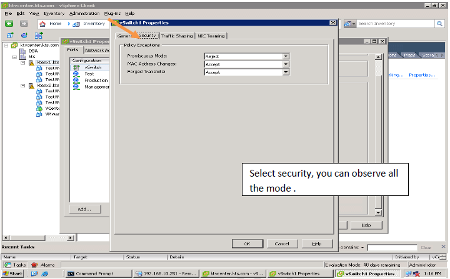Click the tab strip scroll-right arrow
This screenshot has width=450, height=279.
click(442, 55)
